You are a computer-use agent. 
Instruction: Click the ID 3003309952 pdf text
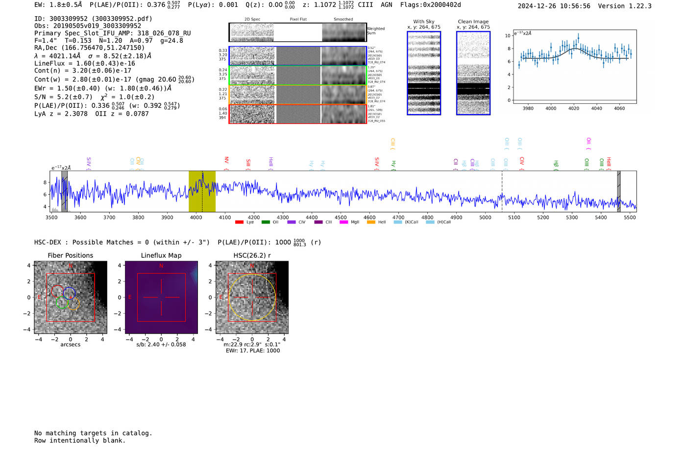[93, 19]
